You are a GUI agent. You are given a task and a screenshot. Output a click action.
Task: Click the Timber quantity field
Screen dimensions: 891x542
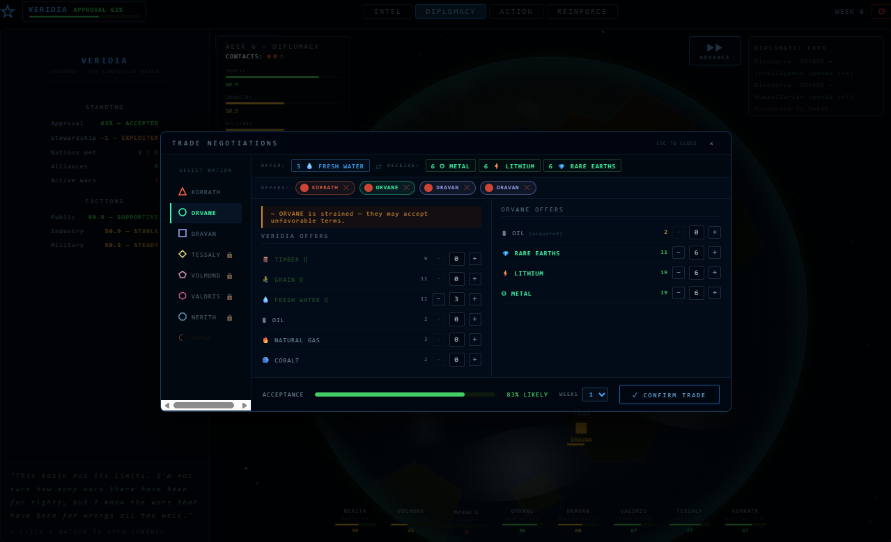[x=457, y=259]
